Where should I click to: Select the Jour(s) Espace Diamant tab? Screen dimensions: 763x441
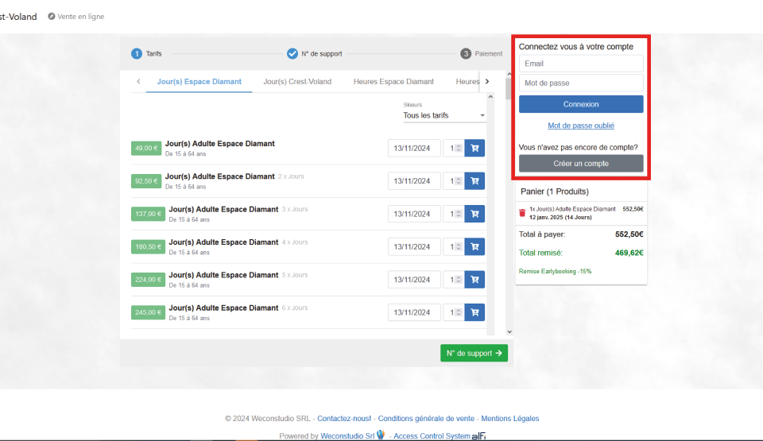(x=199, y=81)
